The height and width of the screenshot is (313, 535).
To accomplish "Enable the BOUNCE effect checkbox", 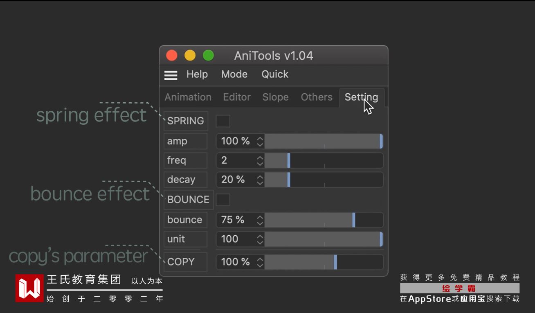I will 223,200.
